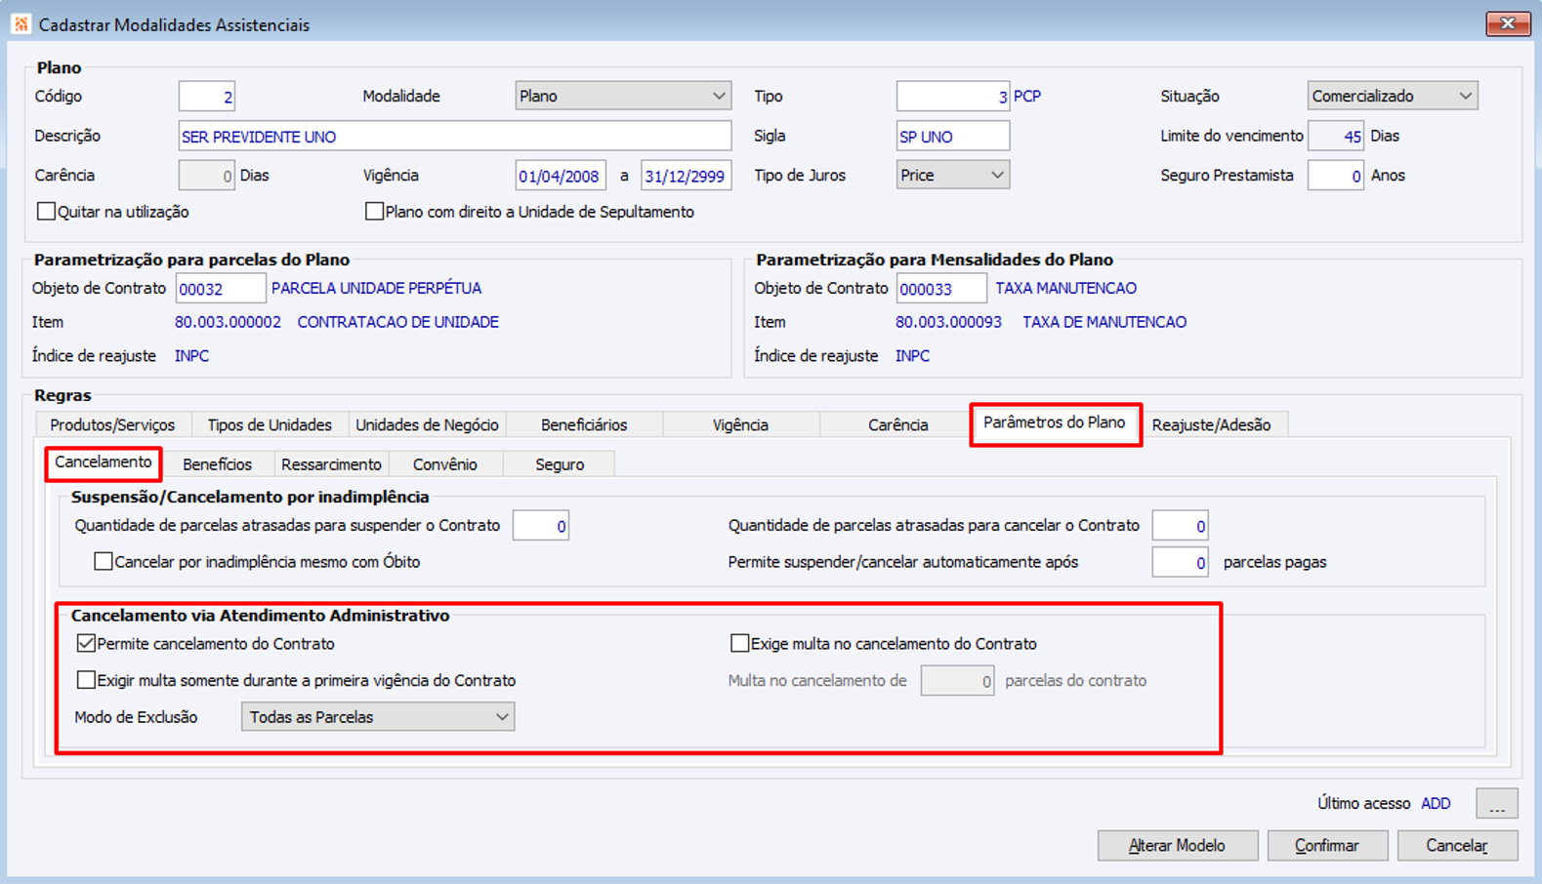
Task: Click item code 80.003.000093
Action: [x=948, y=322]
